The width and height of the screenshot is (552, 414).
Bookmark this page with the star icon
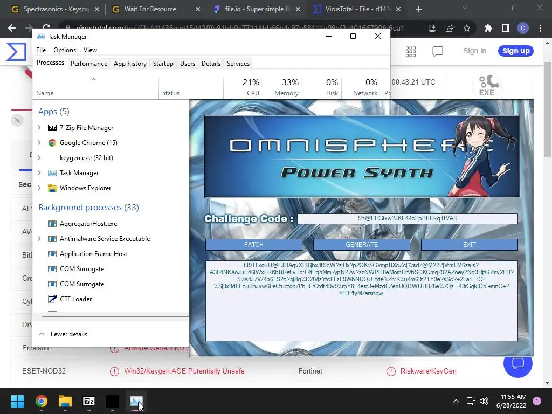467,28
